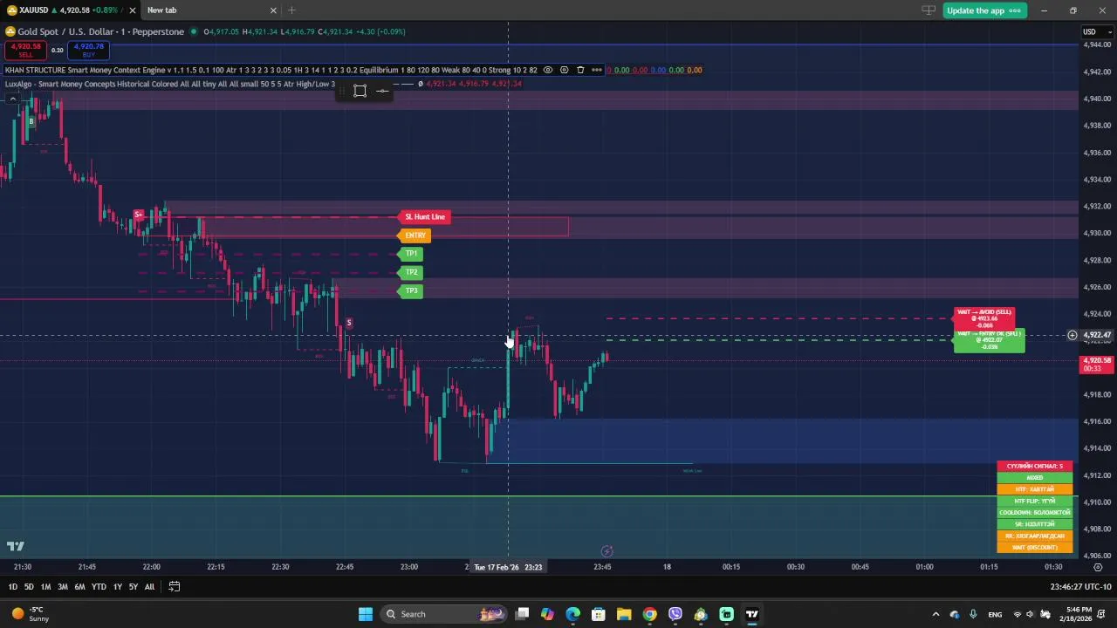Viewport: 1117px width, 628px height.
Task: Set chart range to 5D
Action: click(29, 587)
